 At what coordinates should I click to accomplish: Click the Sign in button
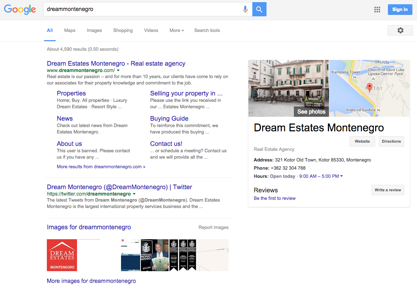point(400,9)
